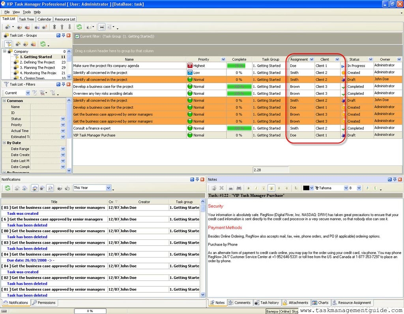
Task: Sort notifications by Creator column header
Action: point(144,202)
